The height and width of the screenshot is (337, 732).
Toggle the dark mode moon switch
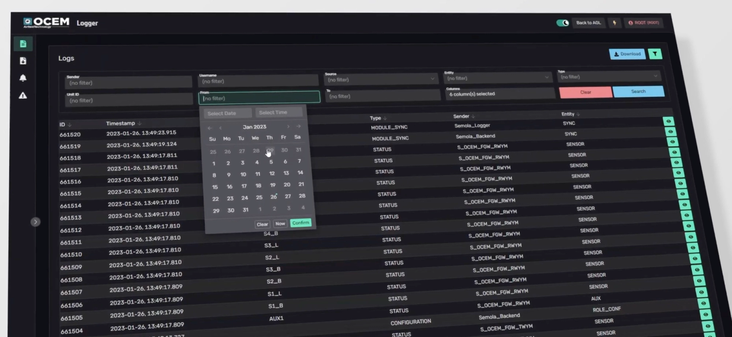[563, 23]
